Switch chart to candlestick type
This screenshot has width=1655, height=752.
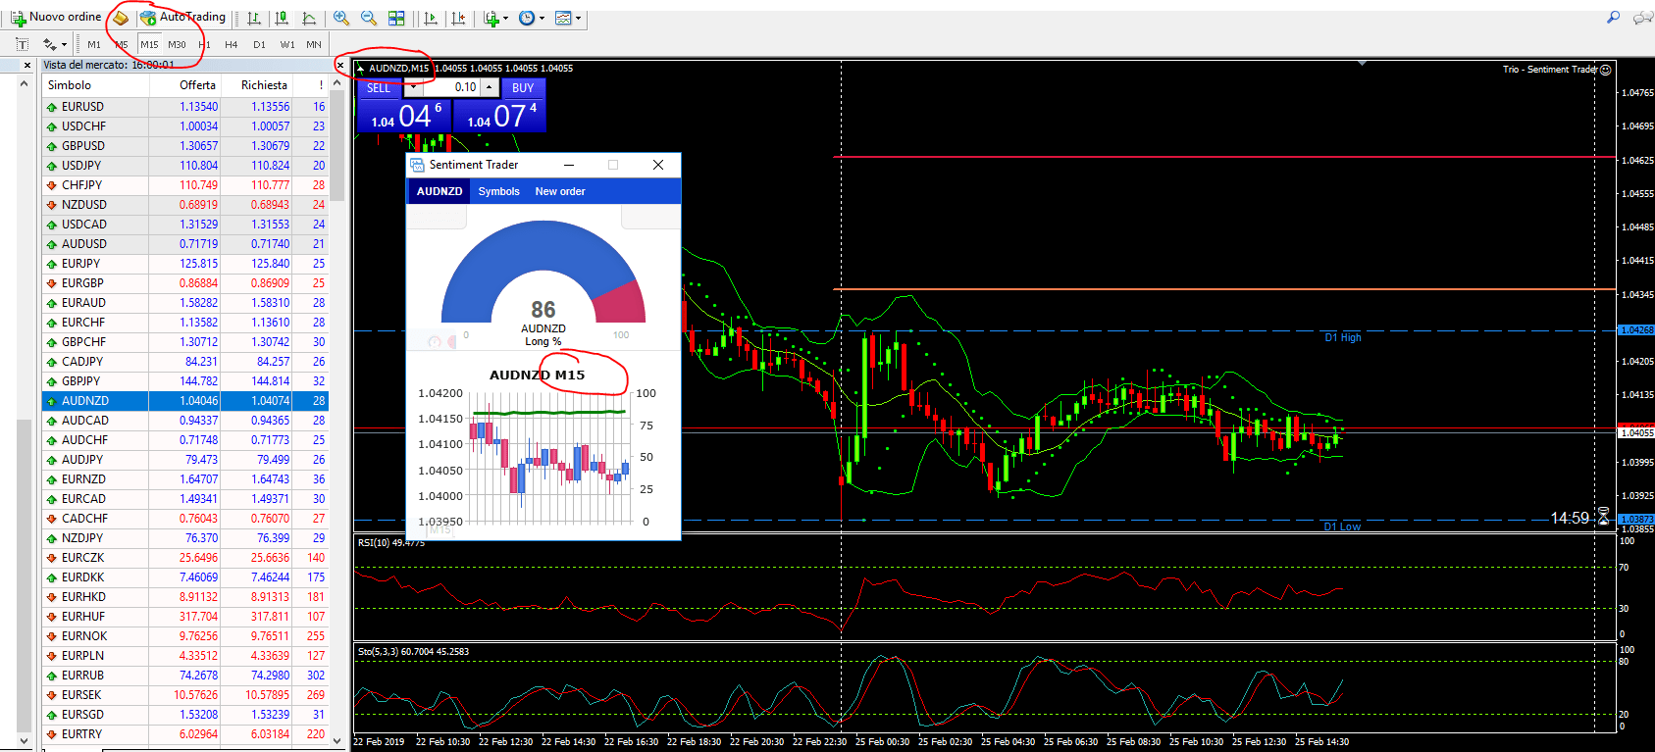pos(282,18)
